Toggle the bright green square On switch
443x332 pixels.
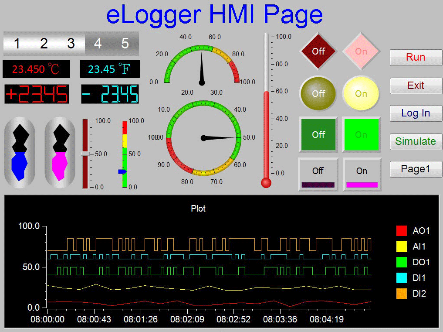[x=361, y=134]
